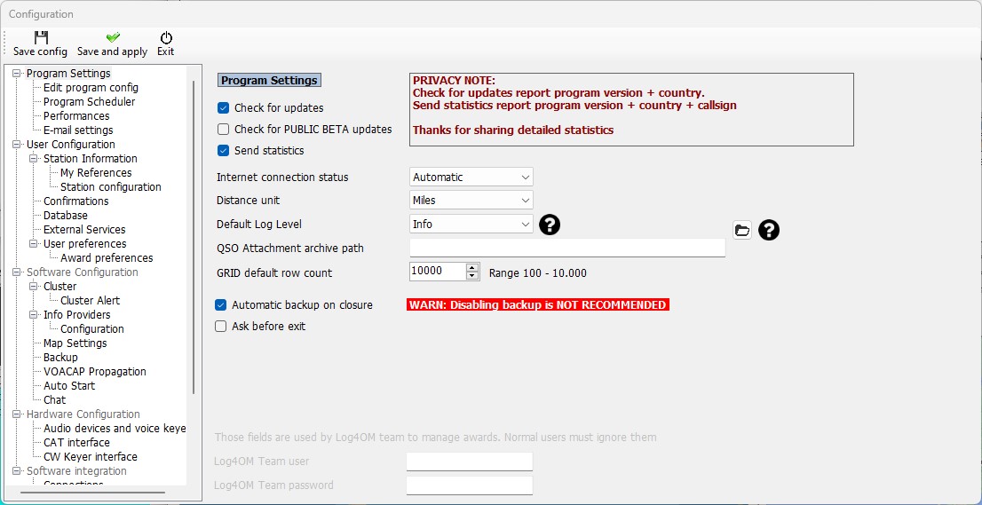Open Award preferences page
The height and width of the screenshot is (505, 982).
point(107,257)
